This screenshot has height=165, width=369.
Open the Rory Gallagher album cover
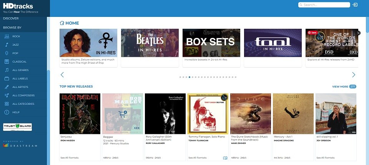pyautogui.click(x=165, y=114)
